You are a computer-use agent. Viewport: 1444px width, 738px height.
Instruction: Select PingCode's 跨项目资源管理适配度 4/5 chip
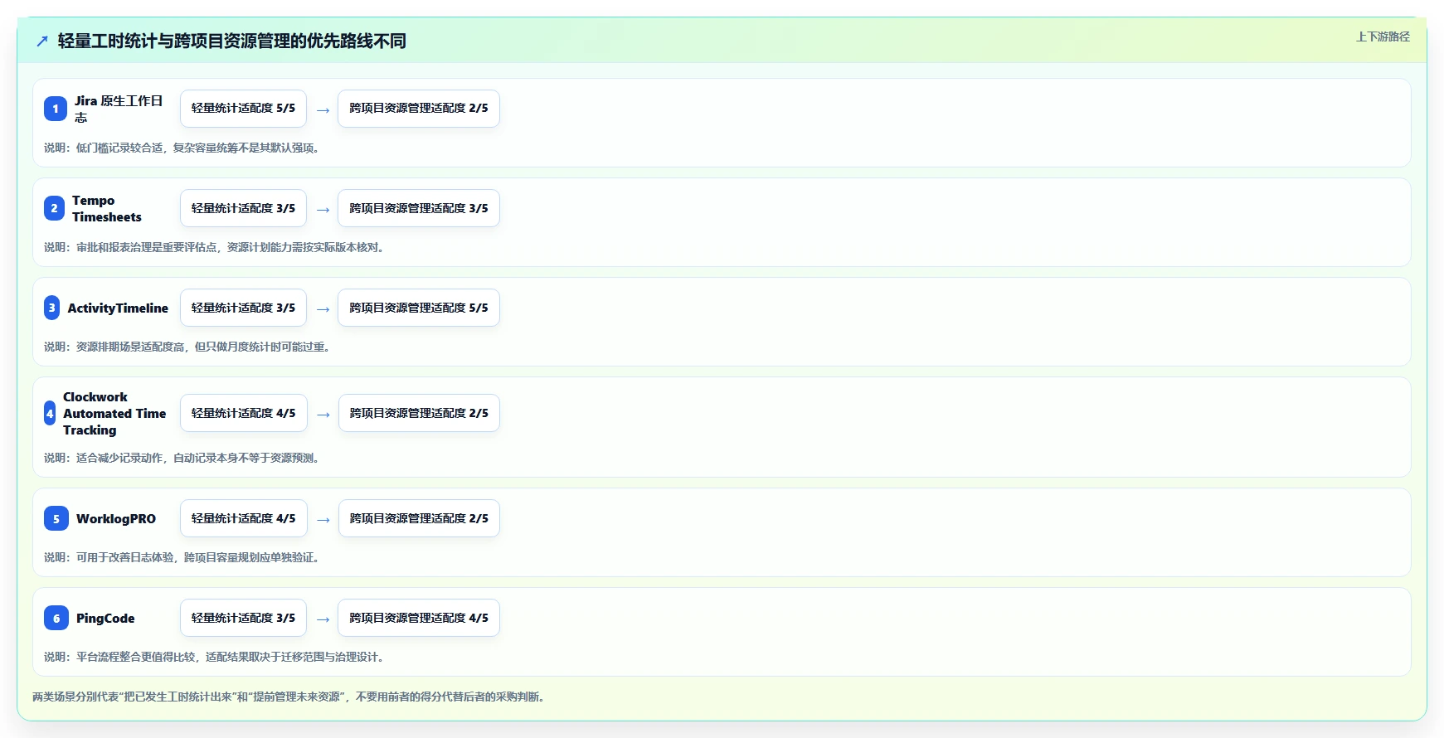(419, 618)
